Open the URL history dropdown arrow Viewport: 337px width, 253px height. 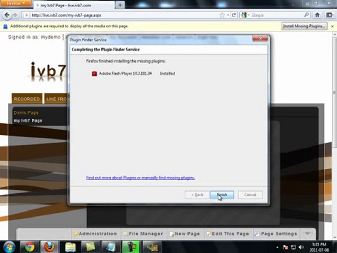tap(228, 15)
